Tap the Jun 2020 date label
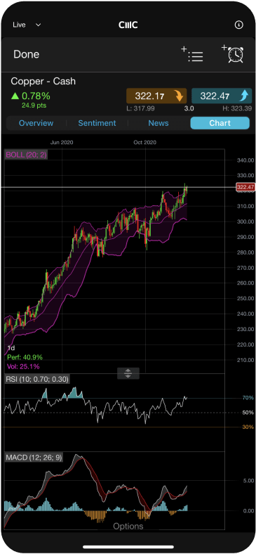 [x=62, y=143]
